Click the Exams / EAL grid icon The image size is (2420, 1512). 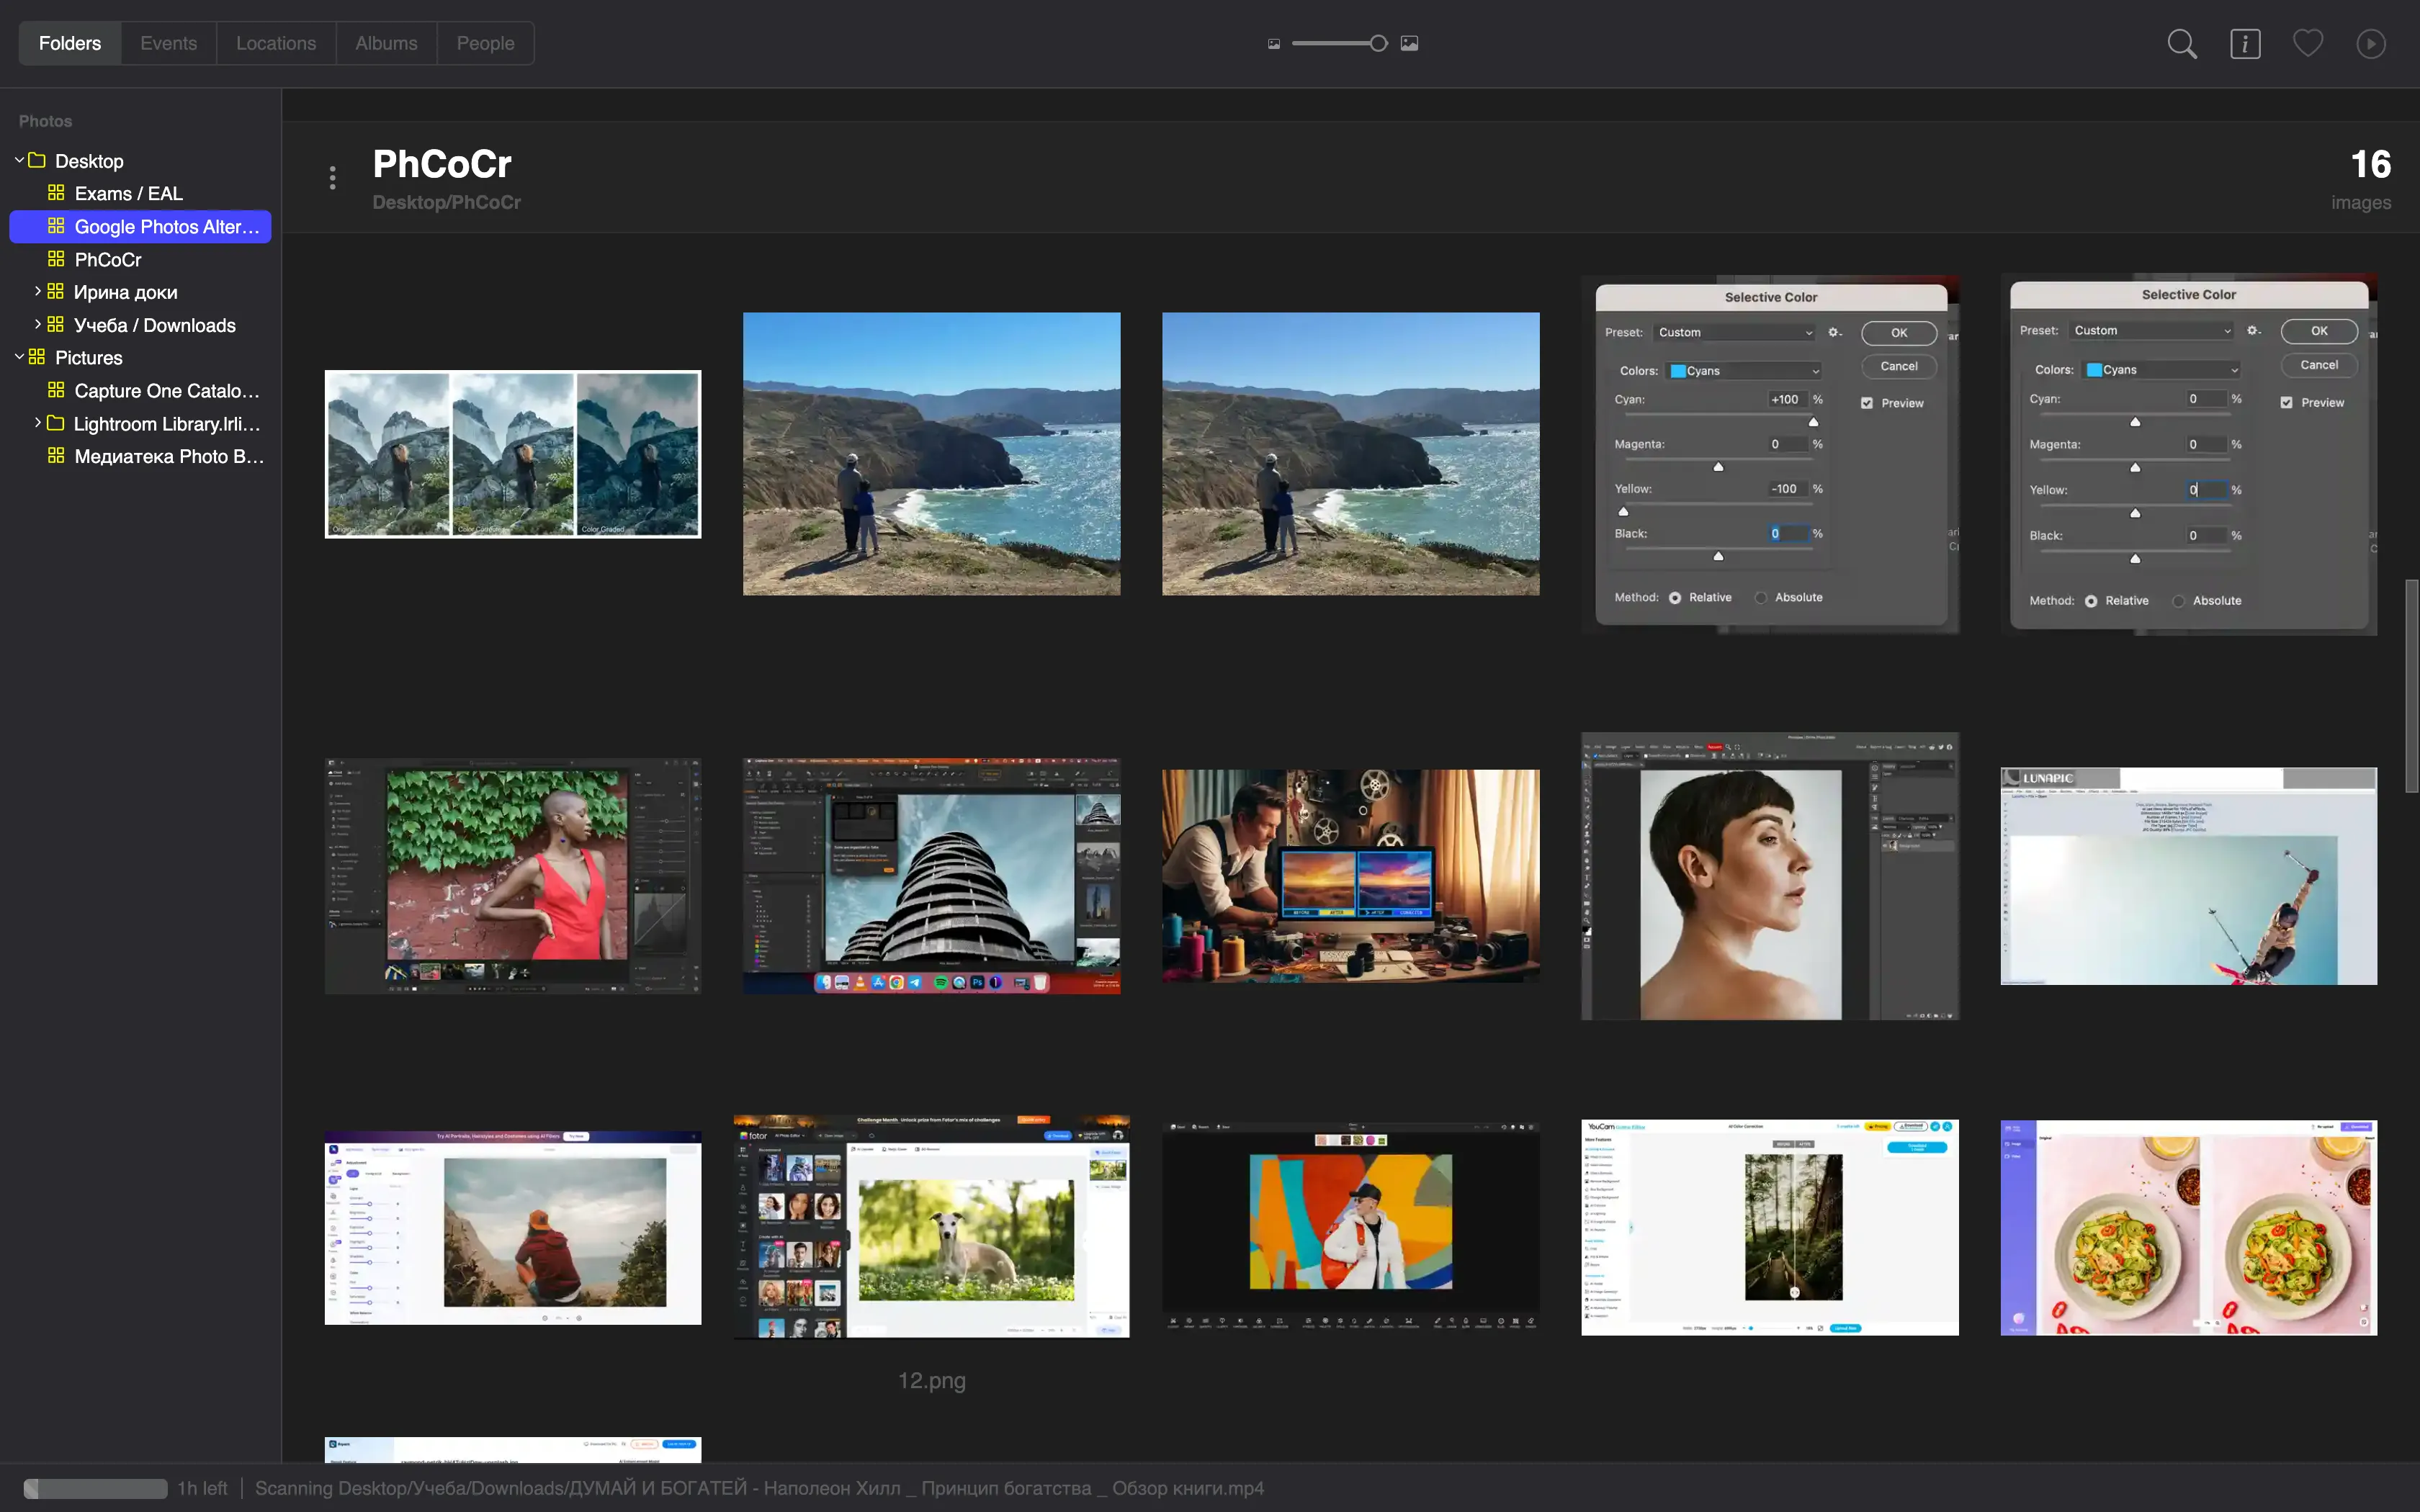(x=56, y=193)
